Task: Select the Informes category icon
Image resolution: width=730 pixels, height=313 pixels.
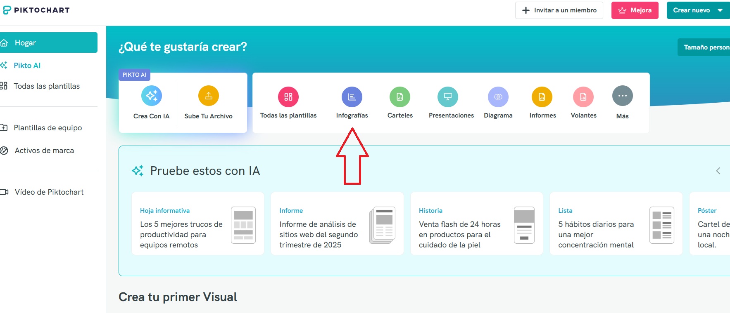Action: pos(542,96)
